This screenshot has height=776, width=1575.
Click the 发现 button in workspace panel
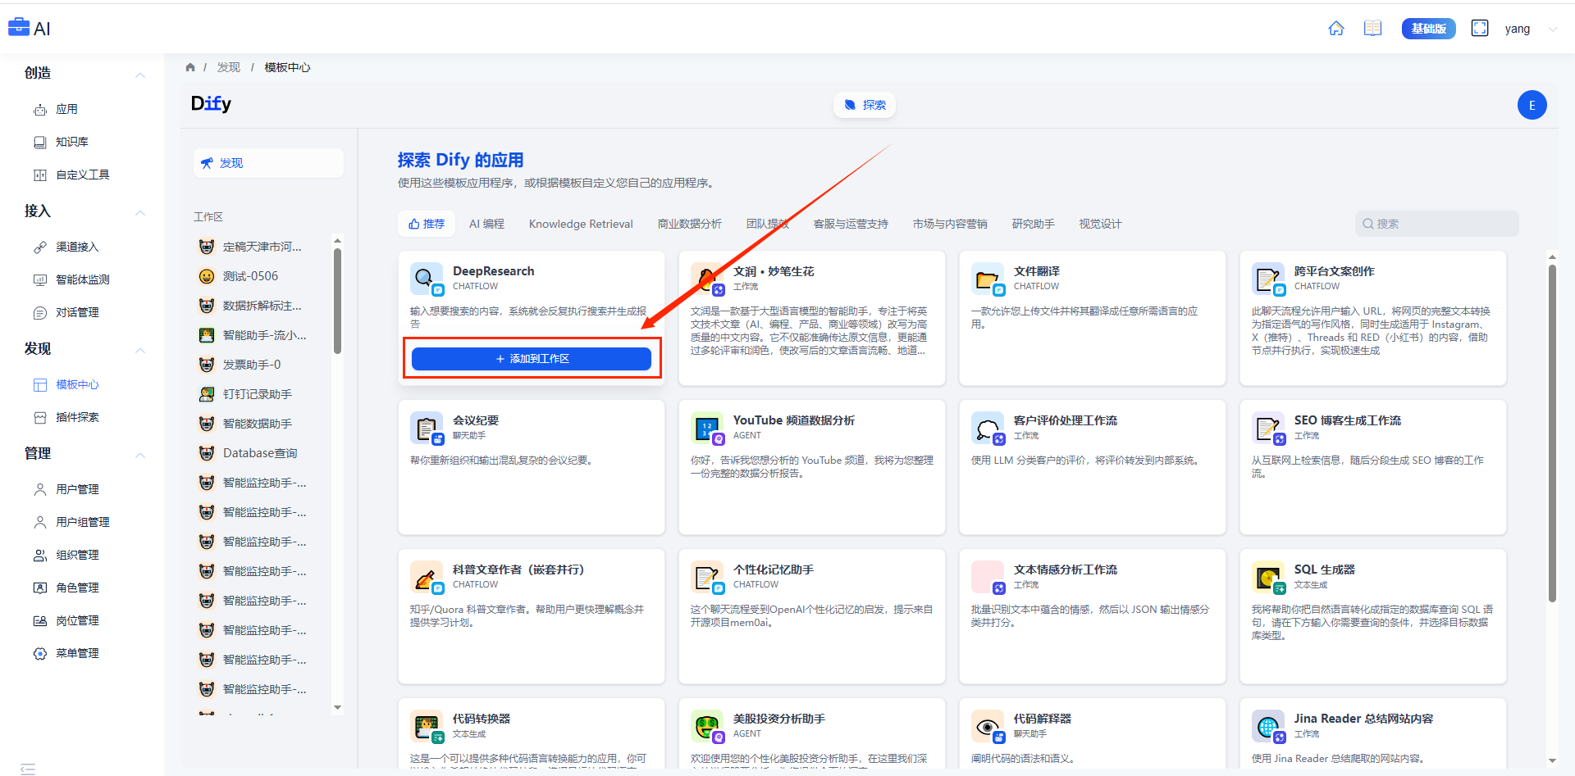click(268, 163)
